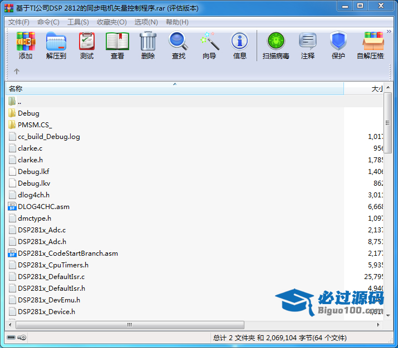Click the DLOG4CHC.asm file type icon
Screen dimensions: 398x348
[x=12, y=206]
